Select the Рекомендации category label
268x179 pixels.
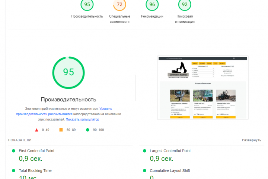[x=152, y=16]
